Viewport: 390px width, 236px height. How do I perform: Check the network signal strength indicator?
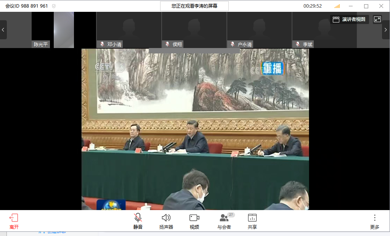coord(337,6)
